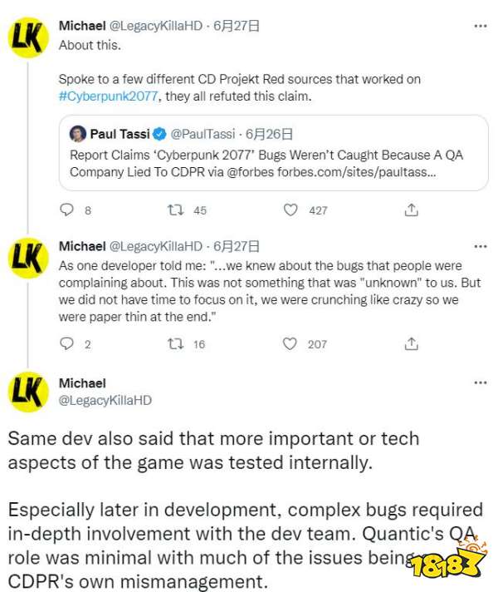Share the second tweet quoting a developer
The height and width of the screenshot is (592, 498).
coord(412,343)
